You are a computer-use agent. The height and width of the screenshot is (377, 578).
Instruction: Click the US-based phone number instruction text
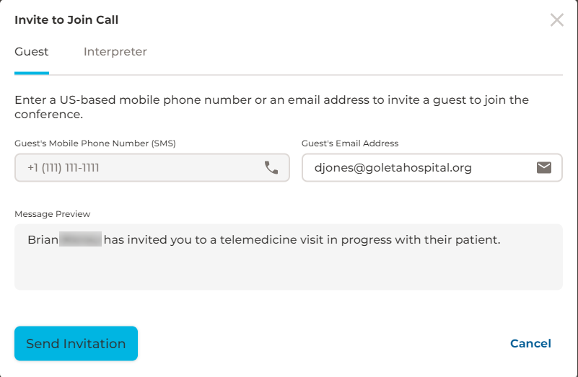coord(271,107)
